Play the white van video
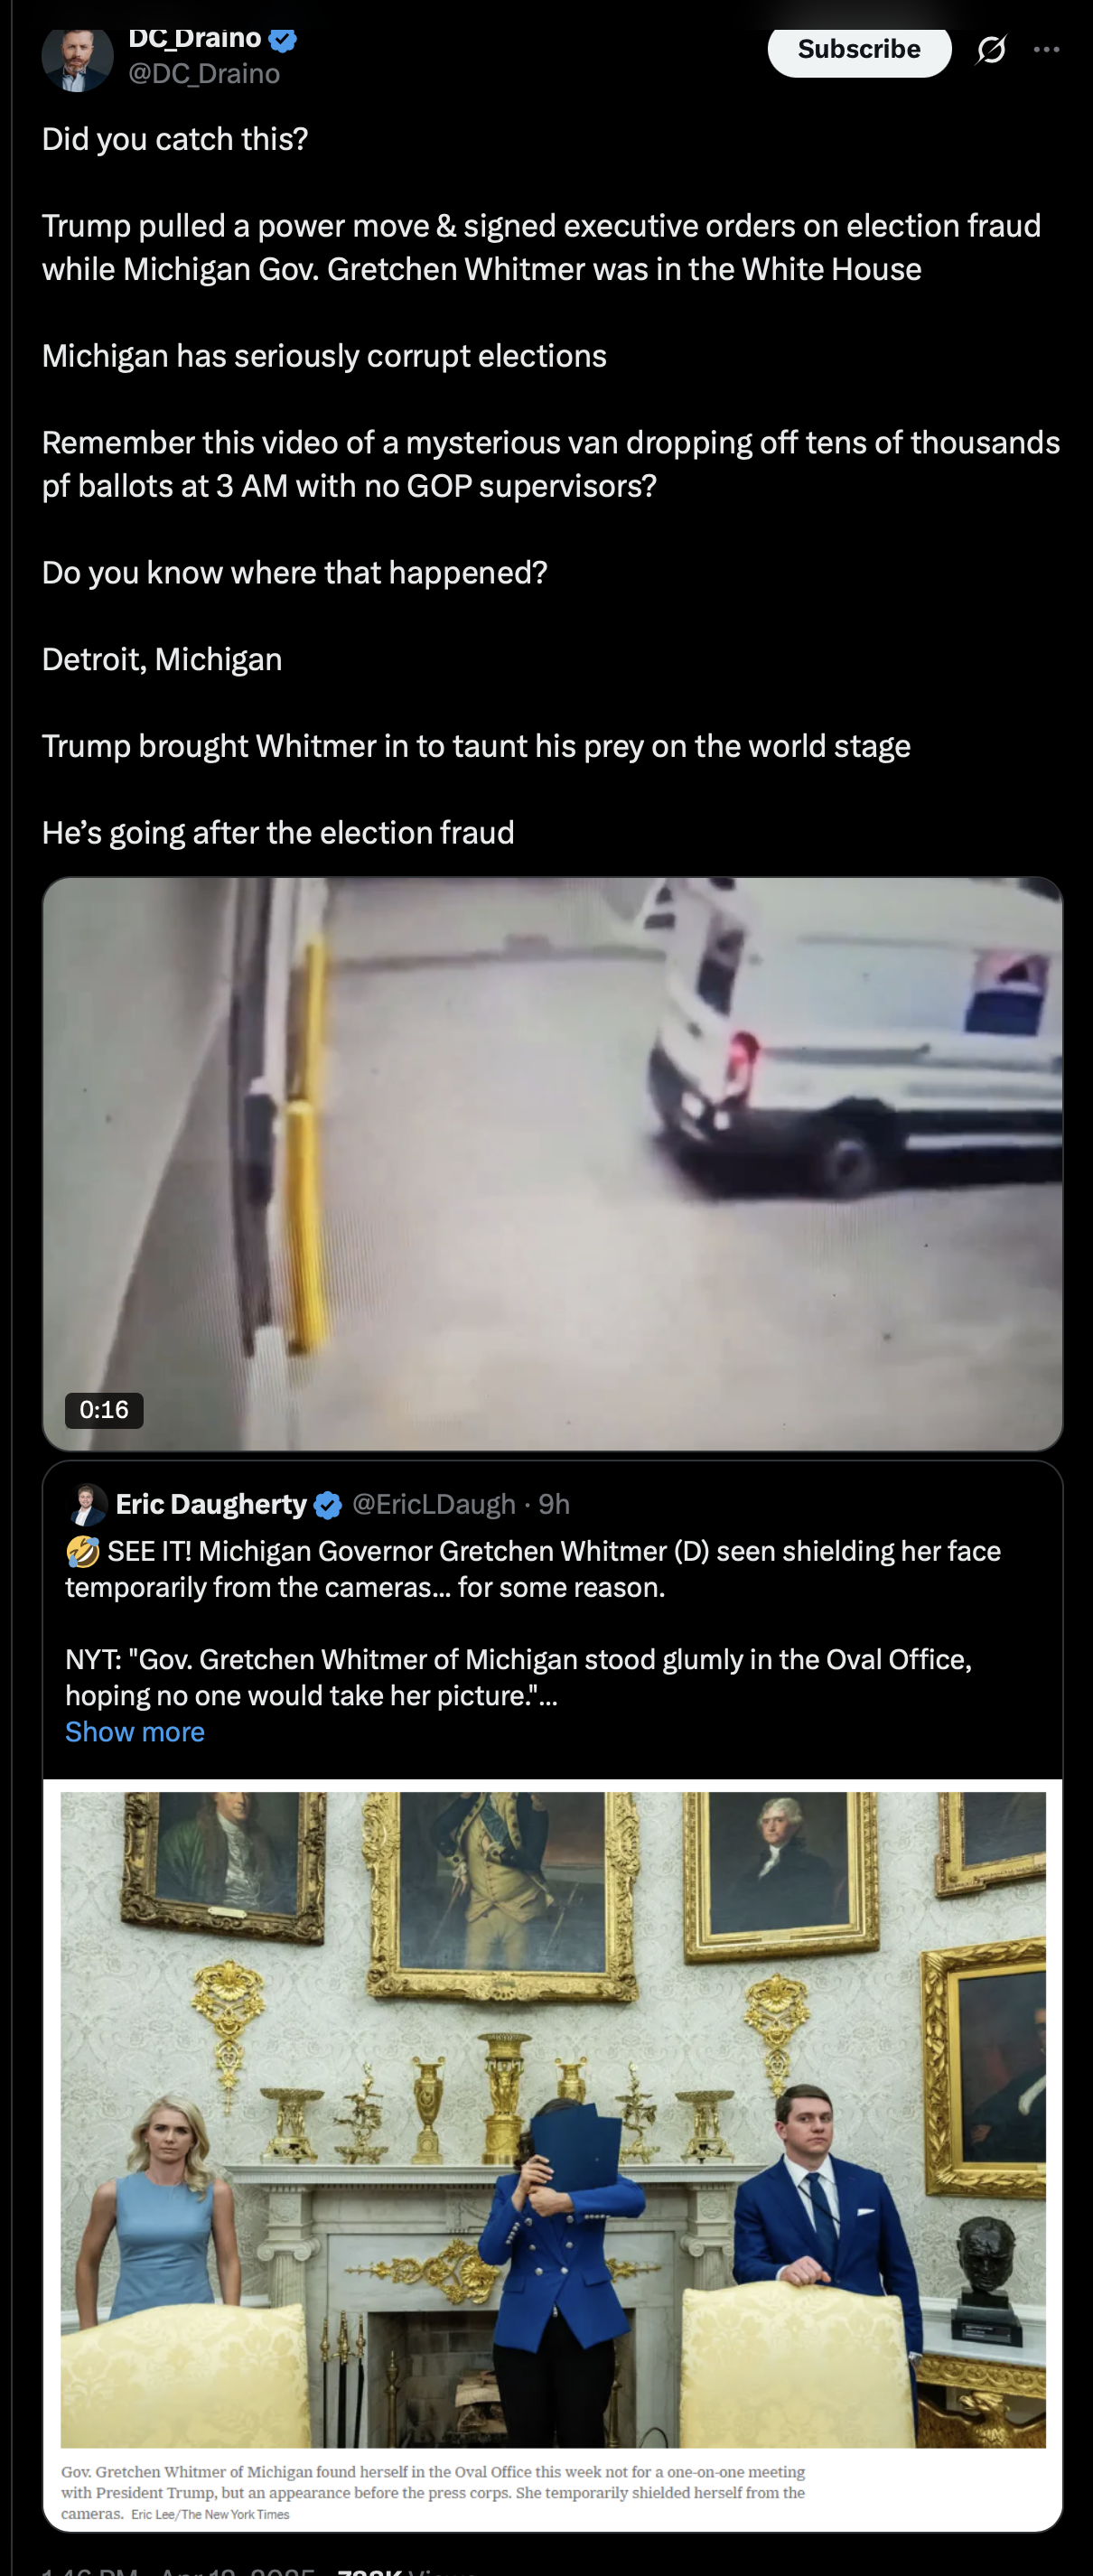Image resolution: width=1093 pixels, height=2576 pixels. 552,1164
